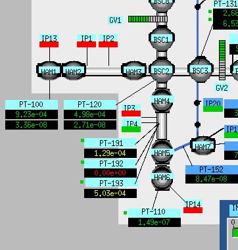Click the GV2 vertical gate valve bar
Image resolution: width=238 pixels, height=250 pixels.
pos(222,60)
